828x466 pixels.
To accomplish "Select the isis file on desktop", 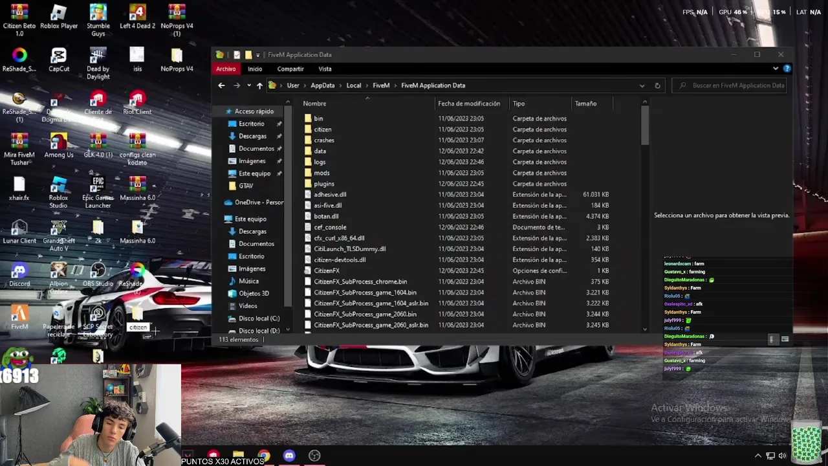I will tap(137, 60).
